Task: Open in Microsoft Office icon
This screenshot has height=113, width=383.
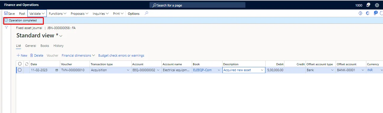Action: (x=368, y=13)
